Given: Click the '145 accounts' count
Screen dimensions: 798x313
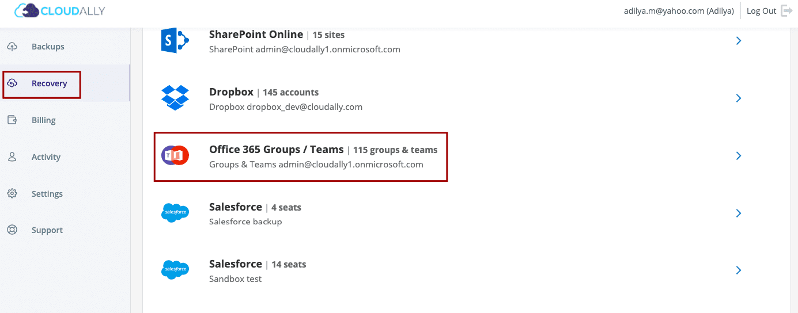Looking at the screenshot, I should [290, 93].
